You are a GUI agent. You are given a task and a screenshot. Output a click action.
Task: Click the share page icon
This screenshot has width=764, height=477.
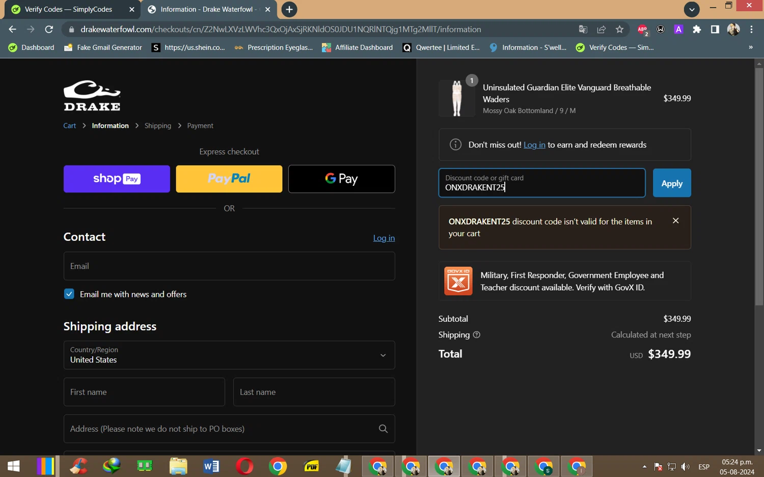pos(602,30)
